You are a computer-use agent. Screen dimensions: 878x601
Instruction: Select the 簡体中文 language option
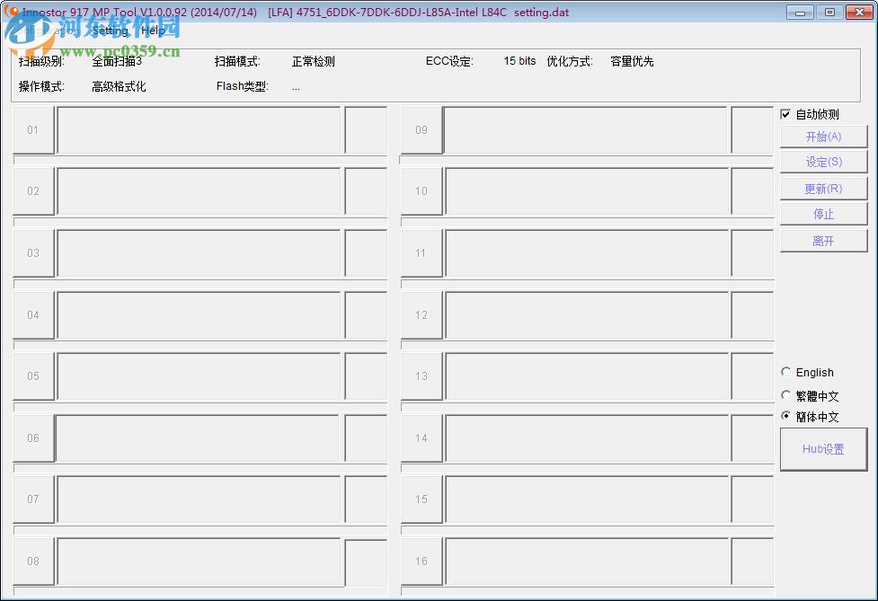[786, 416]
